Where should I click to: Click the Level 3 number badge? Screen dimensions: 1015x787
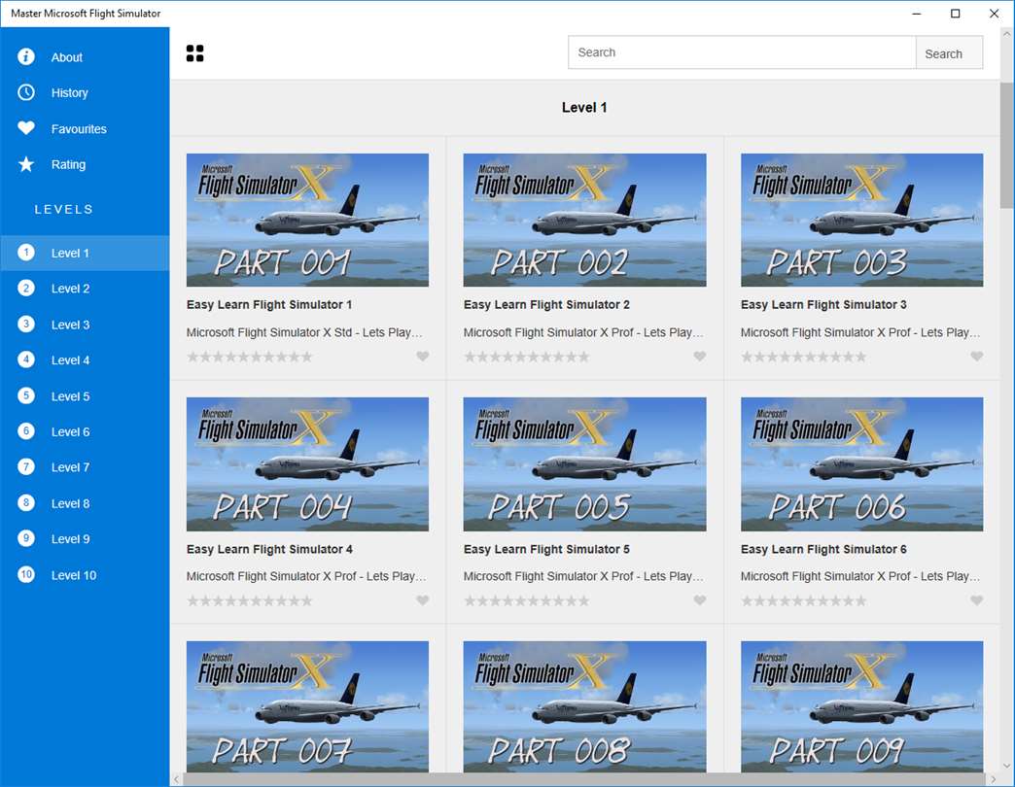(26, 324)
